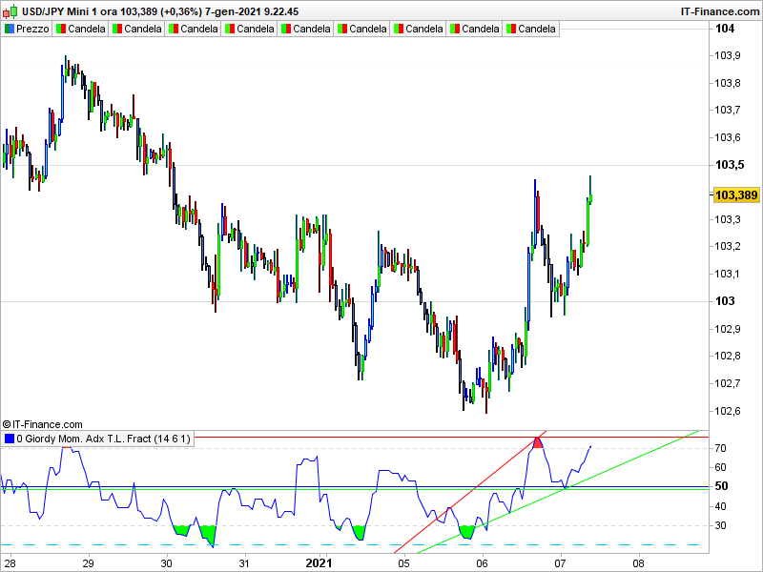Open the Giordy Mom. Adx T.L. Fract indicator label
Image resolution: width=763 pixels, height=572 pixels.
point(103,439)
